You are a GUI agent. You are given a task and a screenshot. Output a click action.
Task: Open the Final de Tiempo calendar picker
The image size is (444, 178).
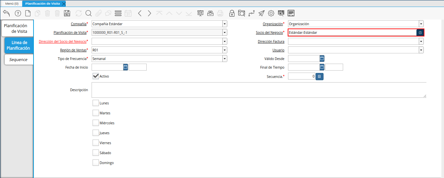tap(322, 67)
